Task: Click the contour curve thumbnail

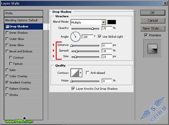Action: [x=75, y=73]
